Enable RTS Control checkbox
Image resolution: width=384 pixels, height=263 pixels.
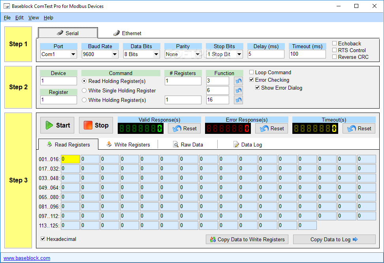334,50
